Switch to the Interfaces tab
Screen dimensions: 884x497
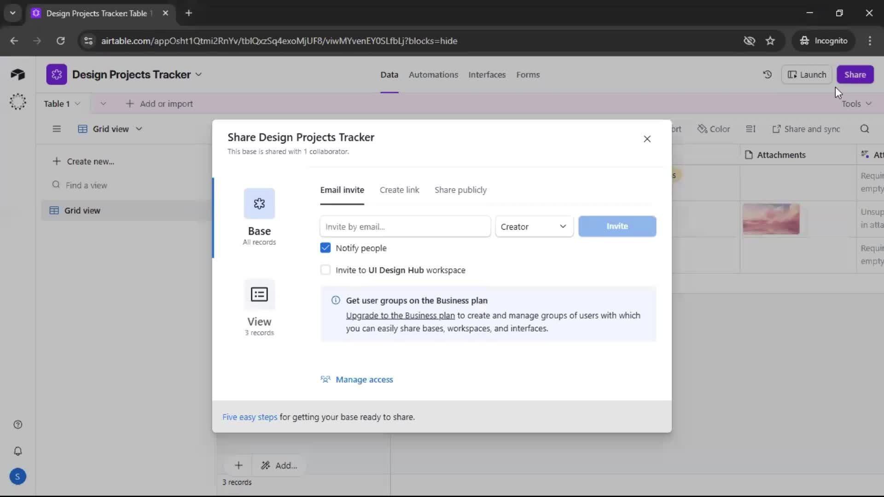487,75
